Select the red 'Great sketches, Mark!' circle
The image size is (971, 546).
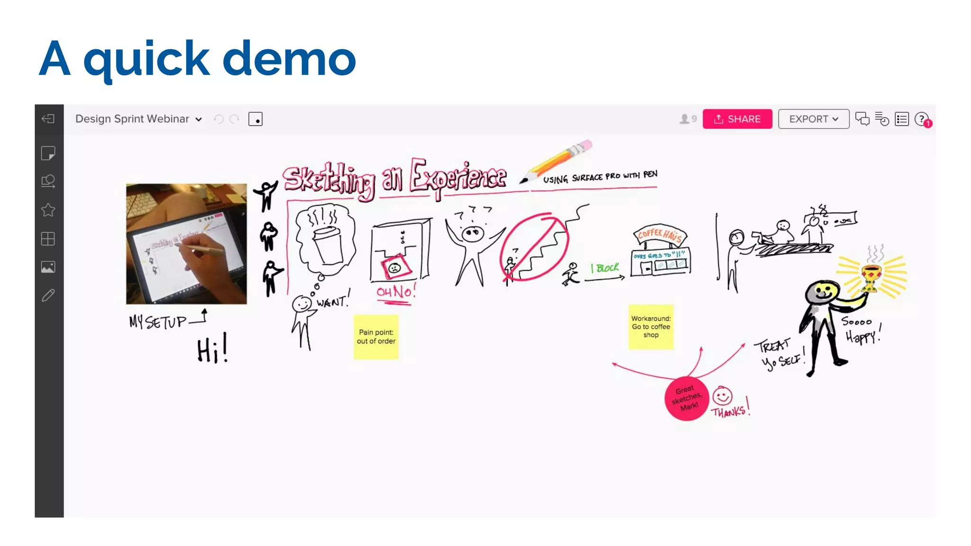tap(687, 399)
